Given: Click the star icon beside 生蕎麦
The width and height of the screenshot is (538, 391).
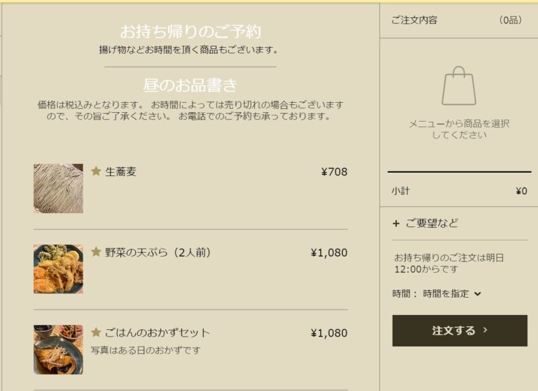Looking at the screenshot, I should point(96,171).
